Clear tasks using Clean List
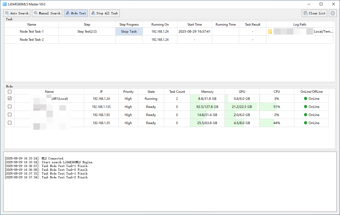 click(315, 13)
